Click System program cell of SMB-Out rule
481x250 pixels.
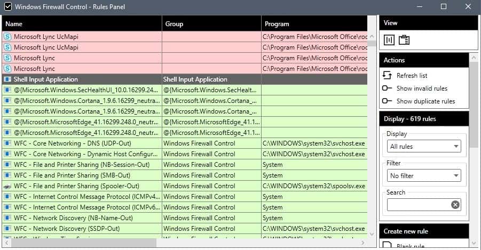point(314,175)
